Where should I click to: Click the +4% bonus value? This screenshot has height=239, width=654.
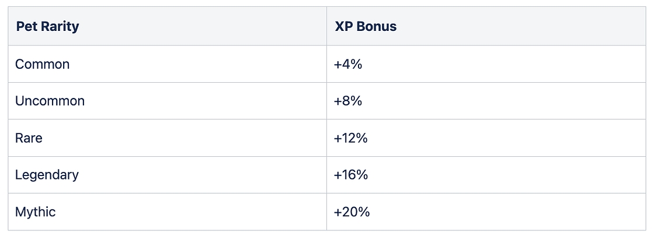(348, 64)
